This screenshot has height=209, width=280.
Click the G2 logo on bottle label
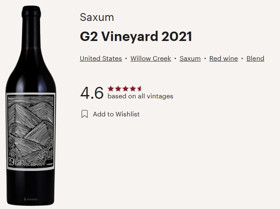pyautogui.click(x=11, y=161)
